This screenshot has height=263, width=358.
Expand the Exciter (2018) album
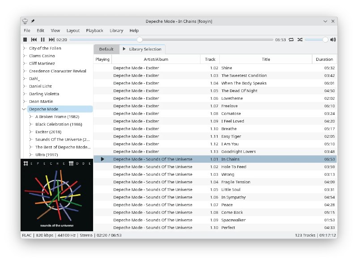31,132
